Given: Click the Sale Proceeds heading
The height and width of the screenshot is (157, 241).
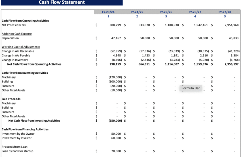Looking at the screenshot, I should (x=11, y=99).
